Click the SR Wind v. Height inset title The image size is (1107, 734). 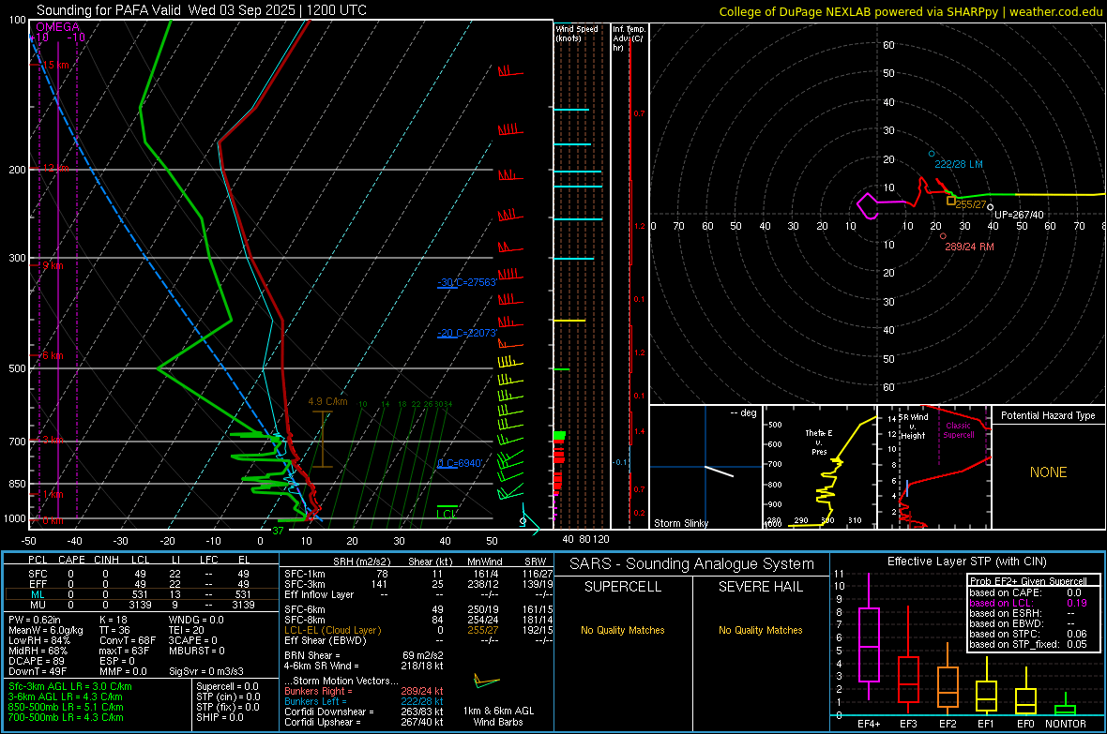913,427
